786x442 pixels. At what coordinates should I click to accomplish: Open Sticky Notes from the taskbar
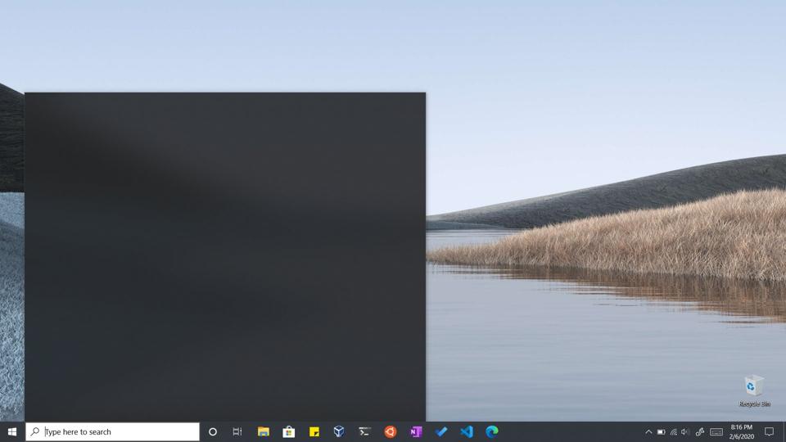tap(314, 431)
